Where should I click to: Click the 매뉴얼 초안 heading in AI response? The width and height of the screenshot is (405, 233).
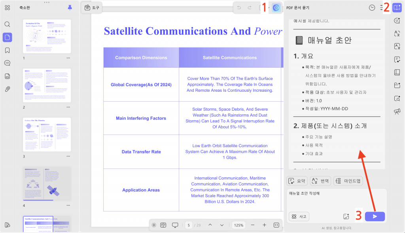[x=329, y=40]
